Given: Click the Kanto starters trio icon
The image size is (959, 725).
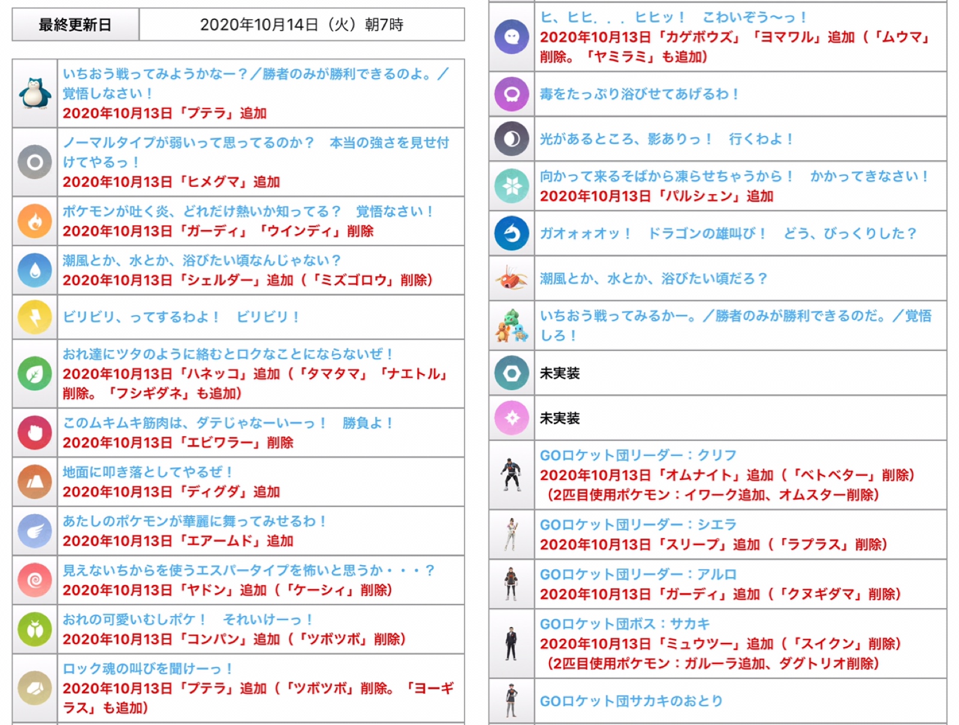Looking at the screenshot, I should [x=511, y=325].
